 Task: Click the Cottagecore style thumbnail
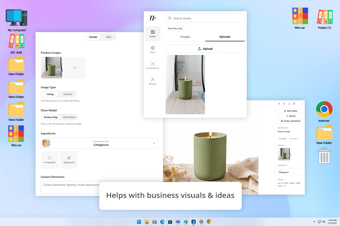(x=46, y=143)
